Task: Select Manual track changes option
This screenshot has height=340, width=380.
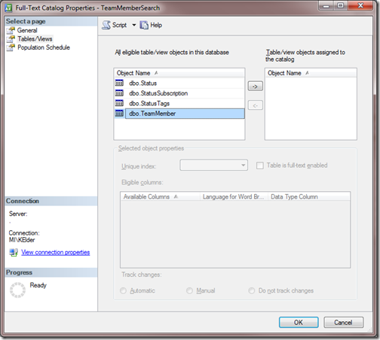Action: [189, 290]
